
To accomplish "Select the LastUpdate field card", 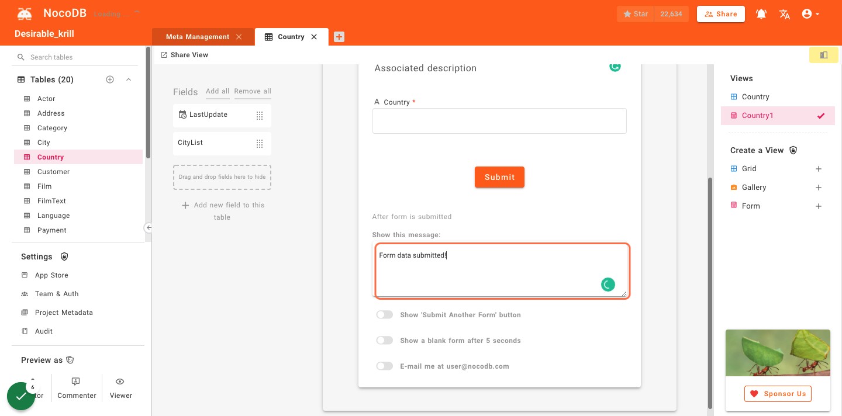I will [x=222, y=116].
